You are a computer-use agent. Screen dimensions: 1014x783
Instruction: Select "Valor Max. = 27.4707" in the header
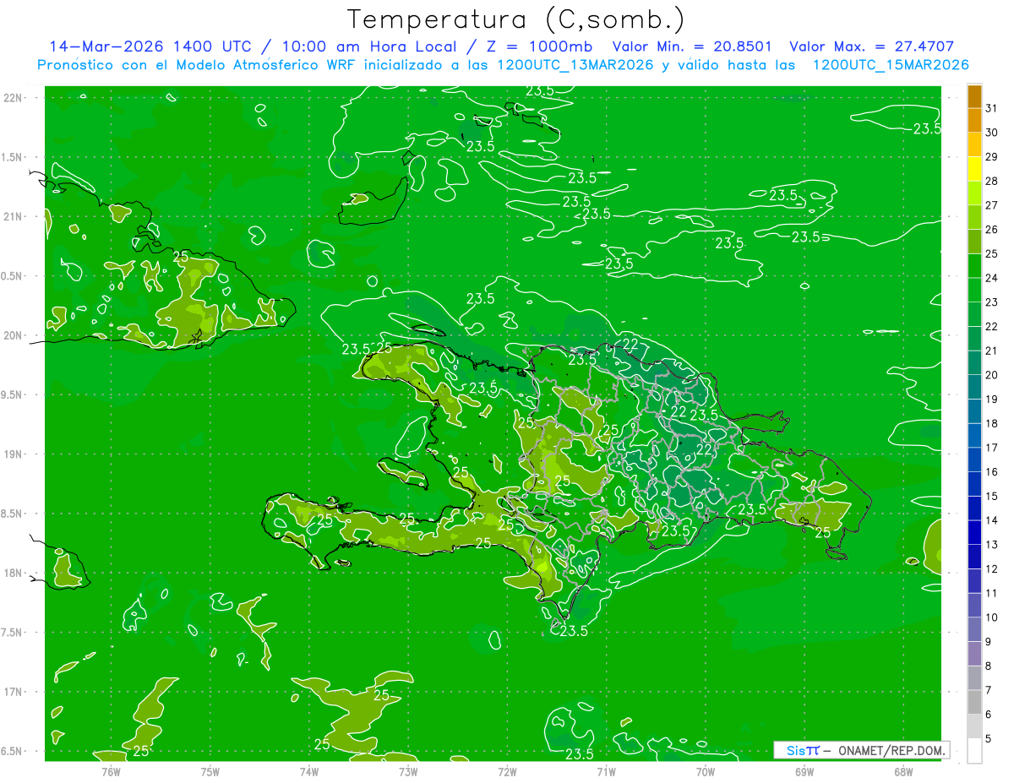pyautogui.click(x=871, y=46)
